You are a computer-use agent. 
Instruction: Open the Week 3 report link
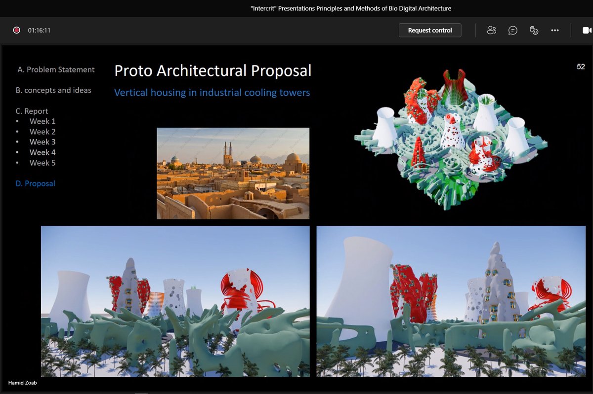pos(42,142)
